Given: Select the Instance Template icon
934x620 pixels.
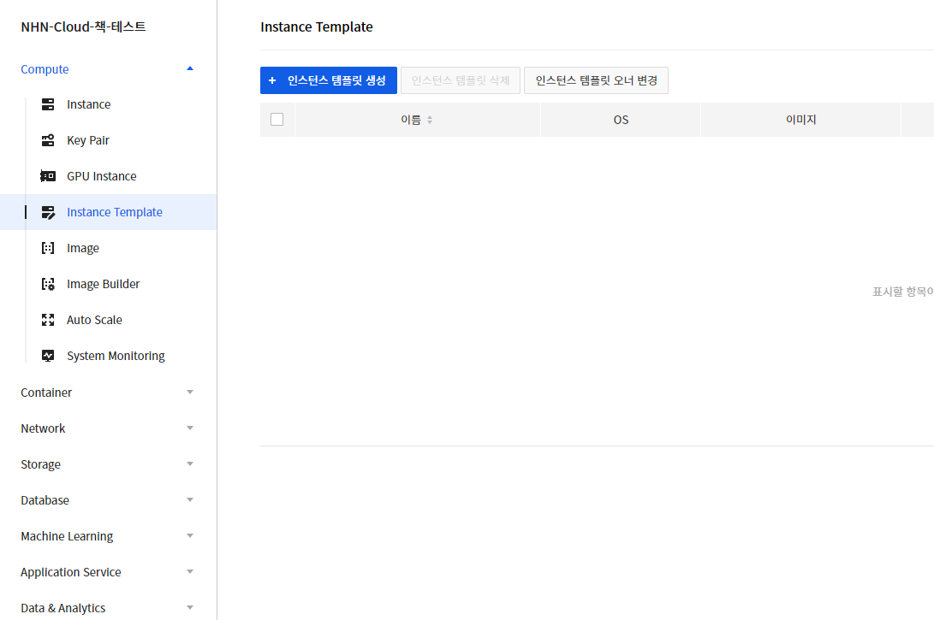Looking at the screenshot, I should 49,212.
